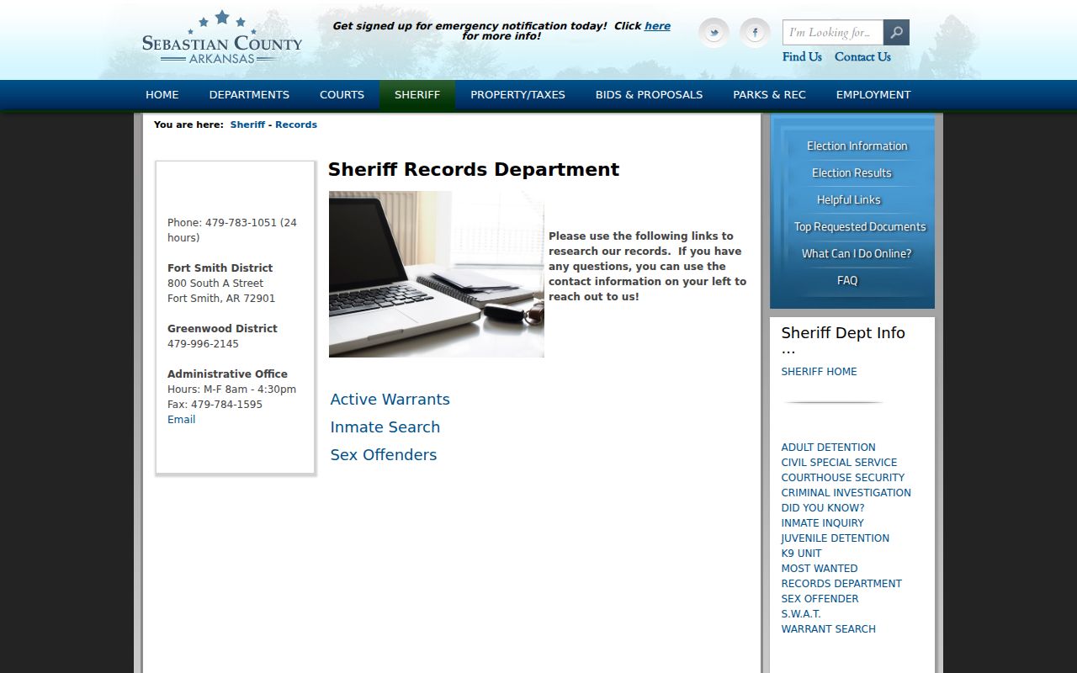Viewport: 1077px width, 673px height.
Task: Open the PARKS & REC menu
Action: 769,95
